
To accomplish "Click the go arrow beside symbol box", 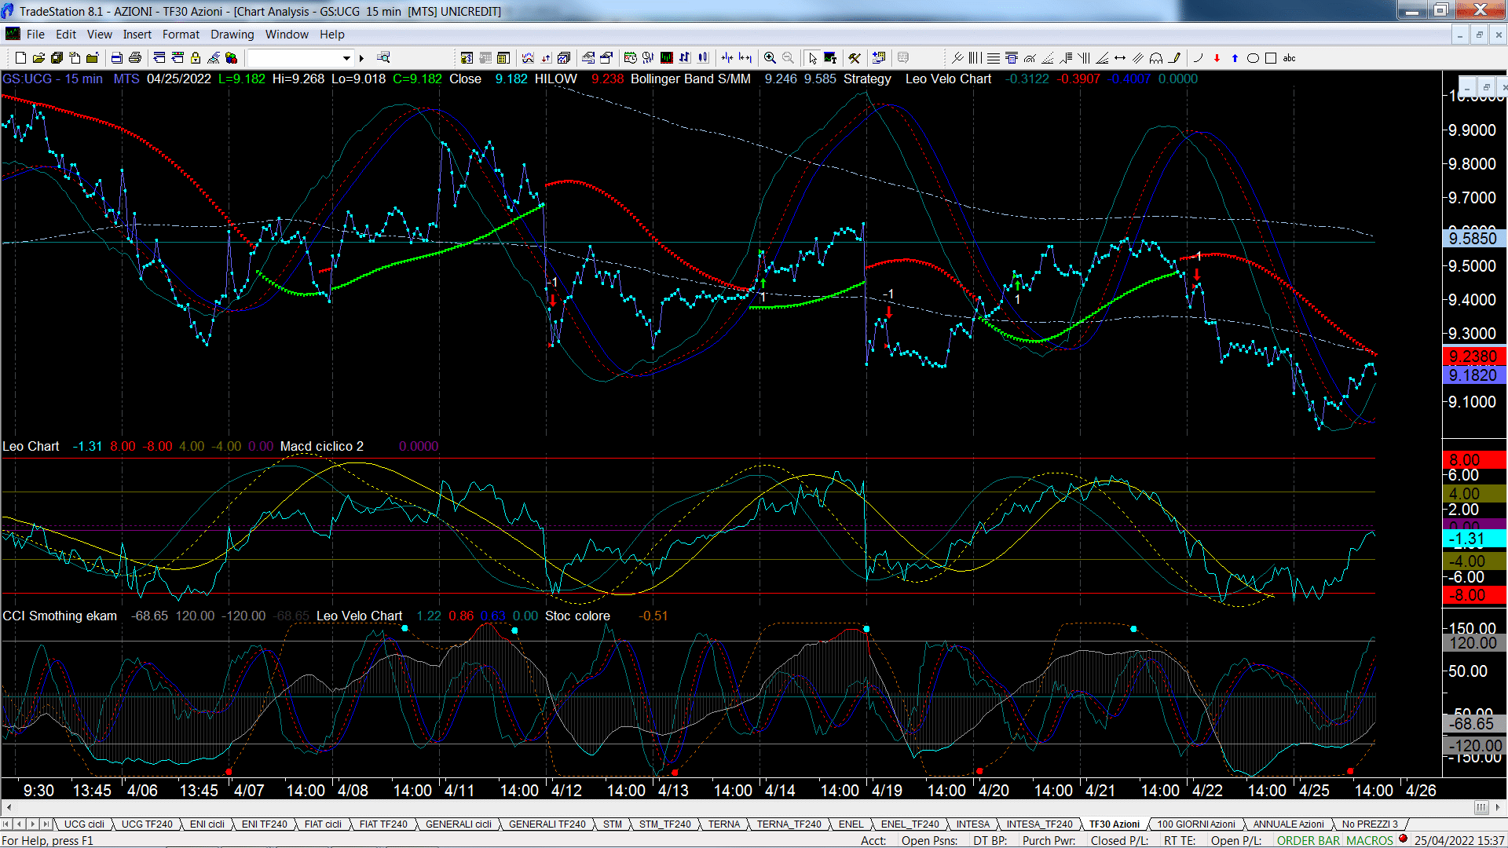I will click(362, 58).
